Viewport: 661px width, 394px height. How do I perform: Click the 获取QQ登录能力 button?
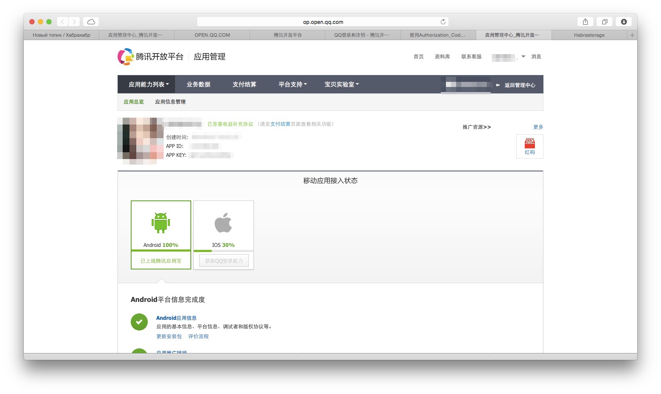point(224,261)
